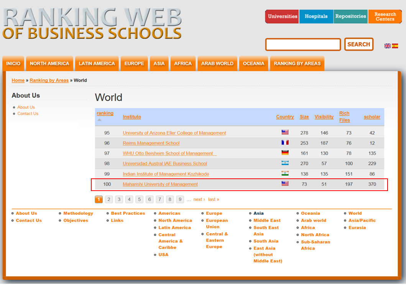Open the Repositories tab
406x285 pixels.
pos(350,16)
